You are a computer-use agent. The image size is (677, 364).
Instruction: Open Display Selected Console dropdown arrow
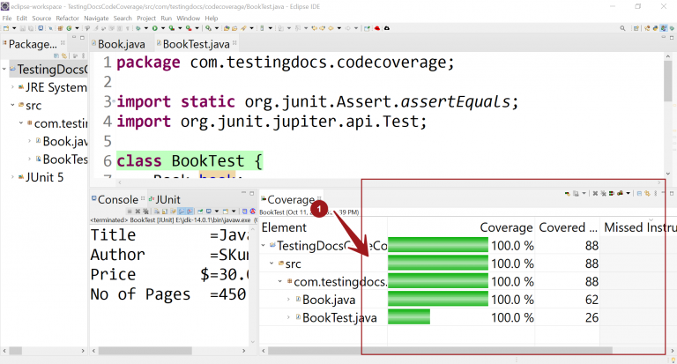tap(217, 212)
